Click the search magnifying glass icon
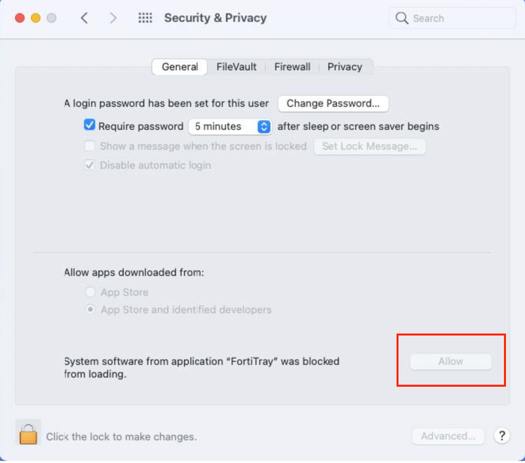The height and width of the screenshot is (463, 525). coord(402,18)
